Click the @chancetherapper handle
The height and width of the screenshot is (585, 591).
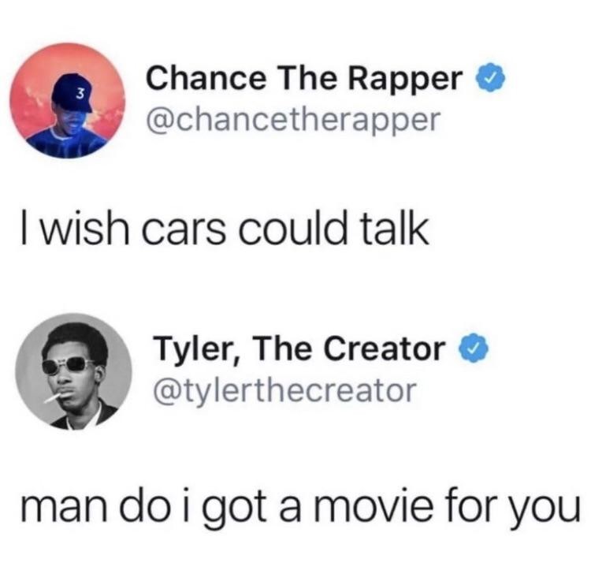click(293, 121)
